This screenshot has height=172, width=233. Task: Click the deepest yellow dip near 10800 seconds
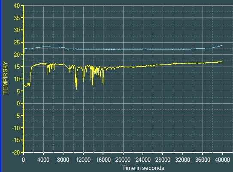[76, 88]
